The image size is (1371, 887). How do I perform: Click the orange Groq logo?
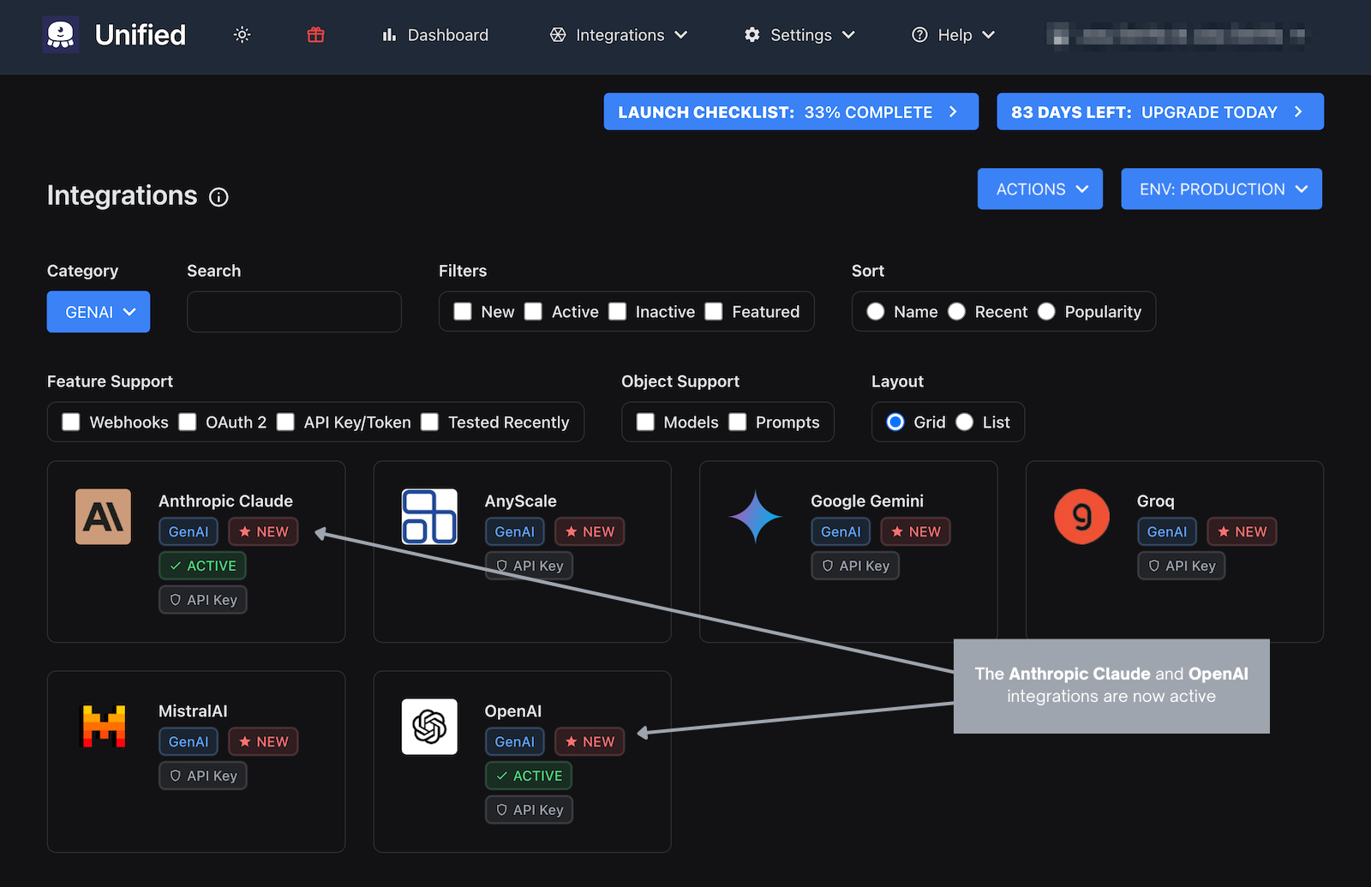click(x=1081, y=517)
